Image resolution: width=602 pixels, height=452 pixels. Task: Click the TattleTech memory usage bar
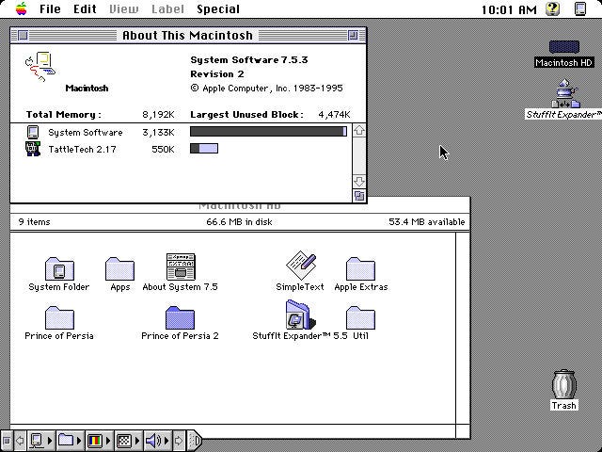click(x=204, y=149)
